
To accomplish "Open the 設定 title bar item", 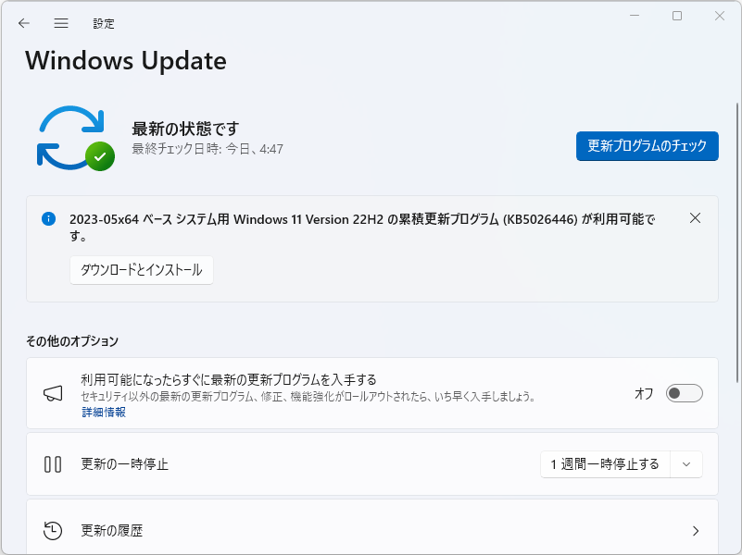I will (104, 23).
